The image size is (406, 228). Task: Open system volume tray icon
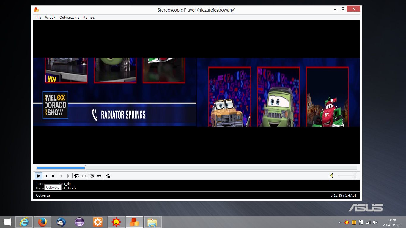[375, 222]
